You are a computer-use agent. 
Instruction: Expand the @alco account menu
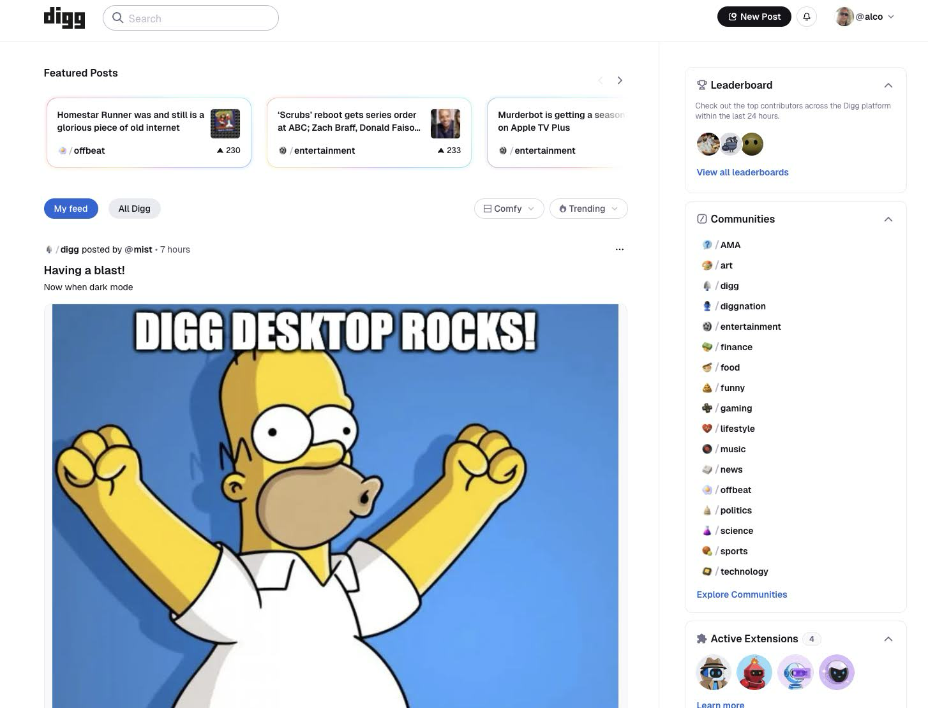865,17
